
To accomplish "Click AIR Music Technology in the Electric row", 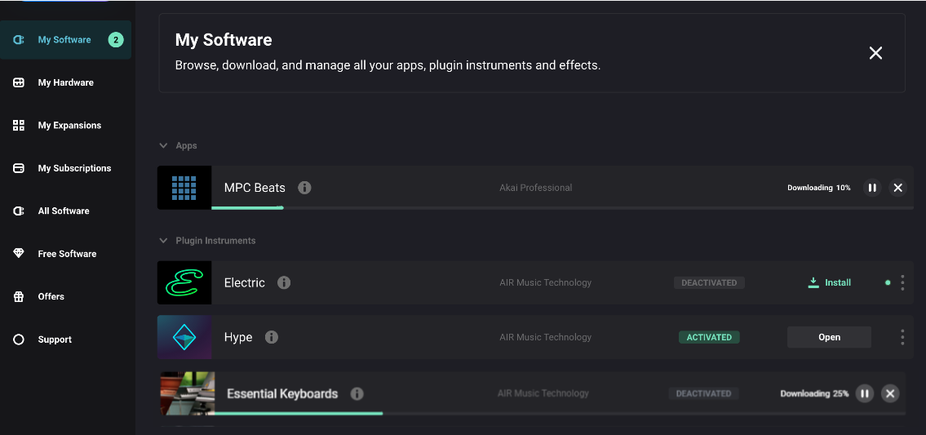I will 545,282.
